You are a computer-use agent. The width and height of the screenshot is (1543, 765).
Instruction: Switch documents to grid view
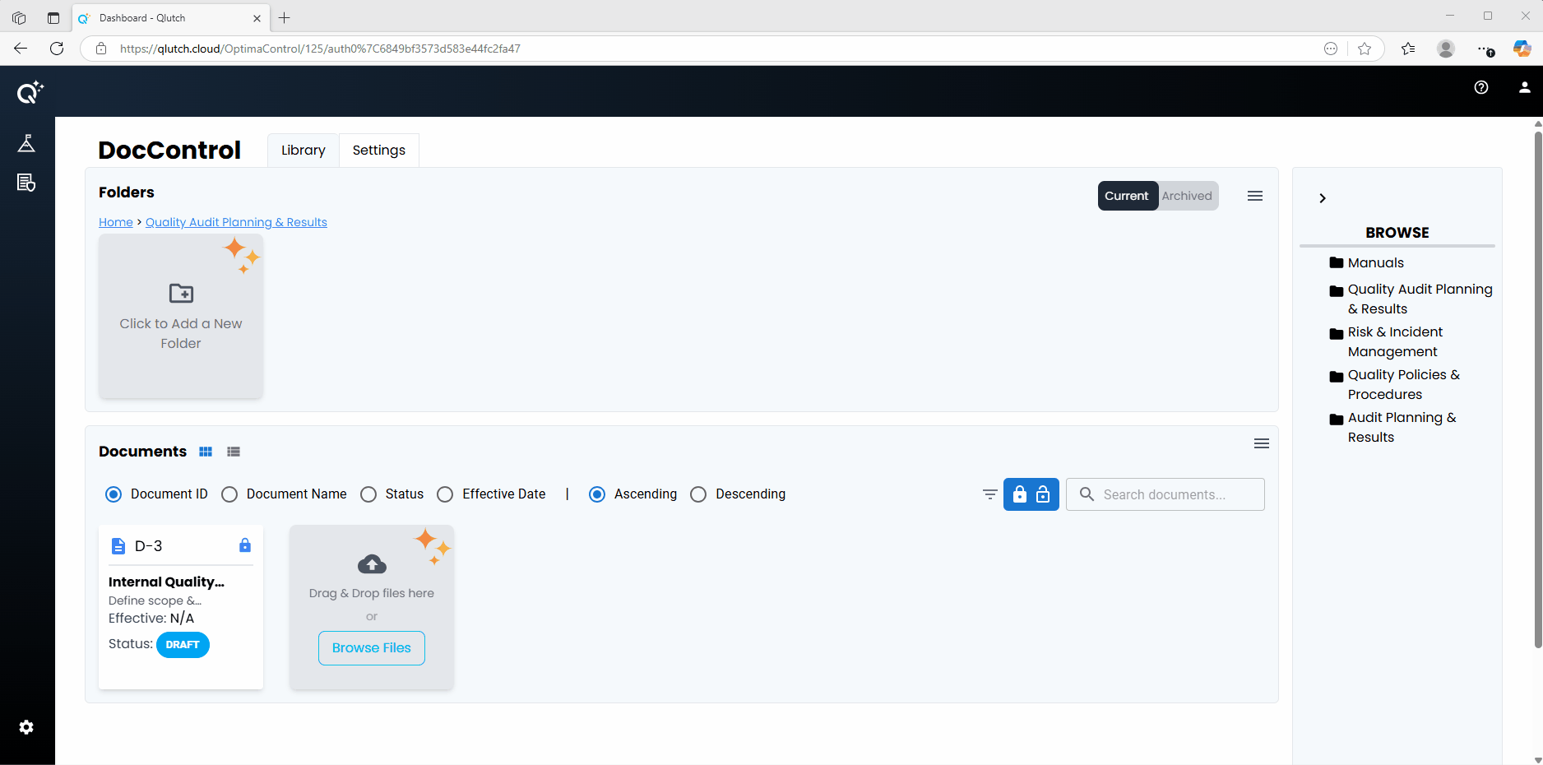click(x=206, y=452)
